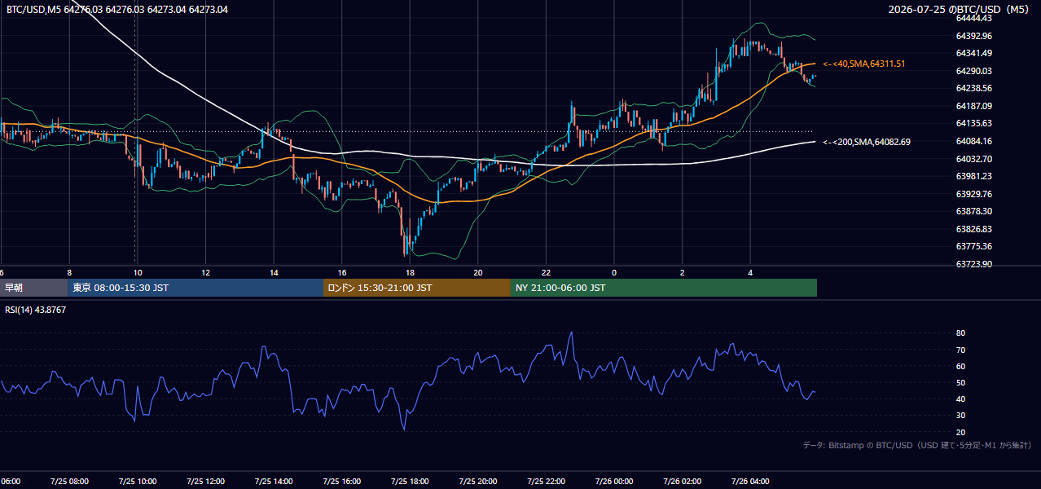Click the 7/26 02:00 date label
Screen dimensions: 1041x489
683,482
